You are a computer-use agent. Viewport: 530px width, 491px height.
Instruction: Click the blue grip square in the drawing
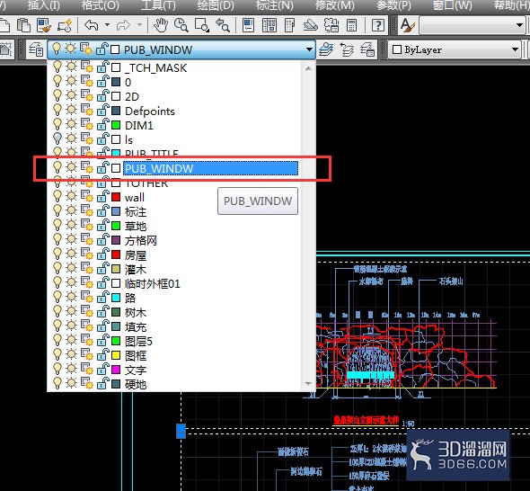(x=181, y=431)
